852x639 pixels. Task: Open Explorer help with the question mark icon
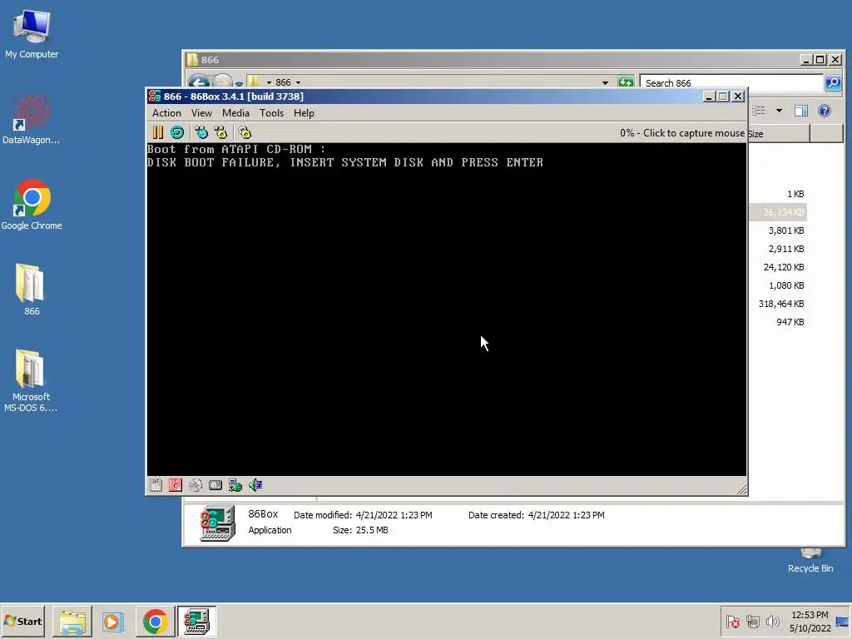(825, 111)
